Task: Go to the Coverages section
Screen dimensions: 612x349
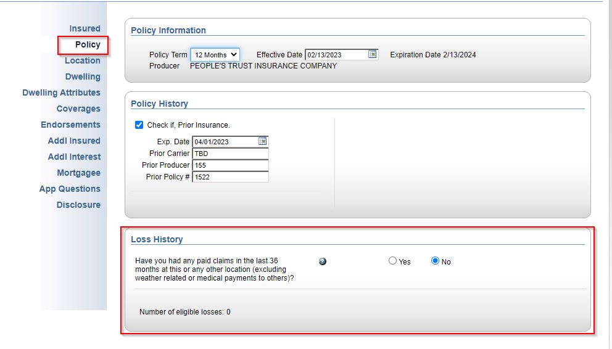Action: pos(78,109)
